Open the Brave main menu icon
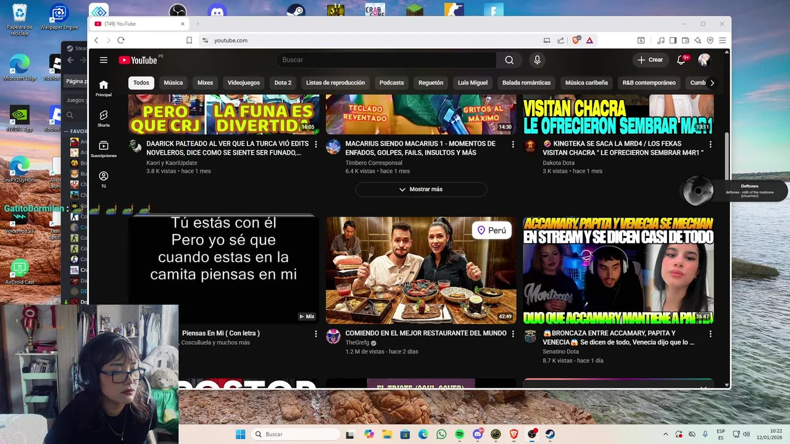 pos(722,40)
